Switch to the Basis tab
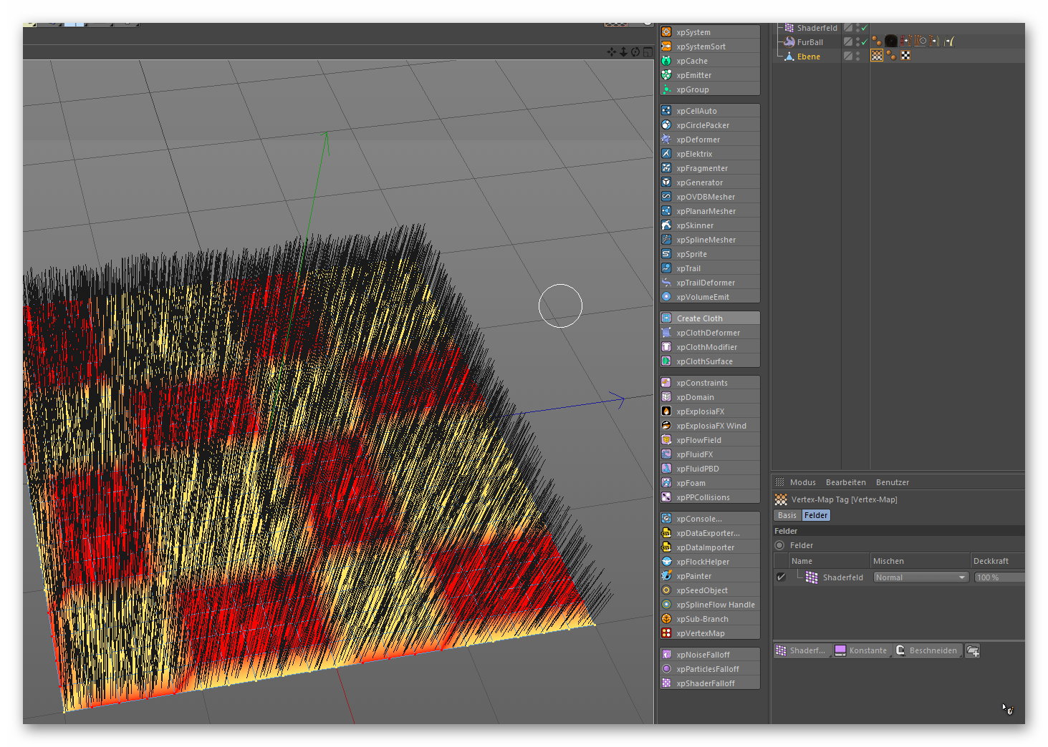1048x747 pixels. pyautogui.click(x=787, y=515)
